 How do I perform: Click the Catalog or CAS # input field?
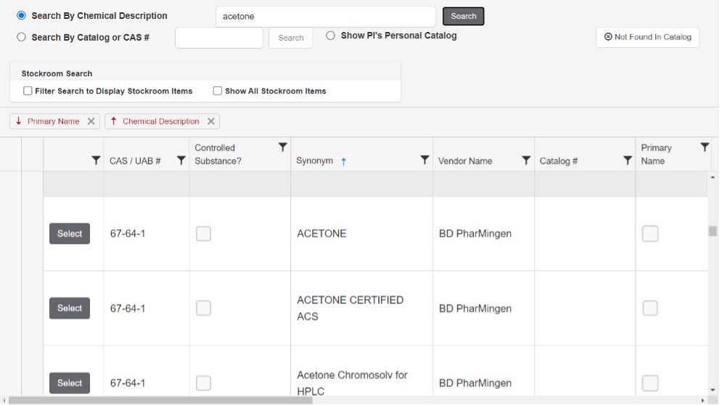[x=218, y=38]
